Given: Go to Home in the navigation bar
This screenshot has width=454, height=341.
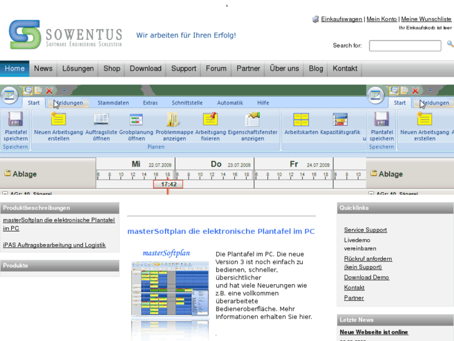Looking at the screenshot, I should pos(14,68).
